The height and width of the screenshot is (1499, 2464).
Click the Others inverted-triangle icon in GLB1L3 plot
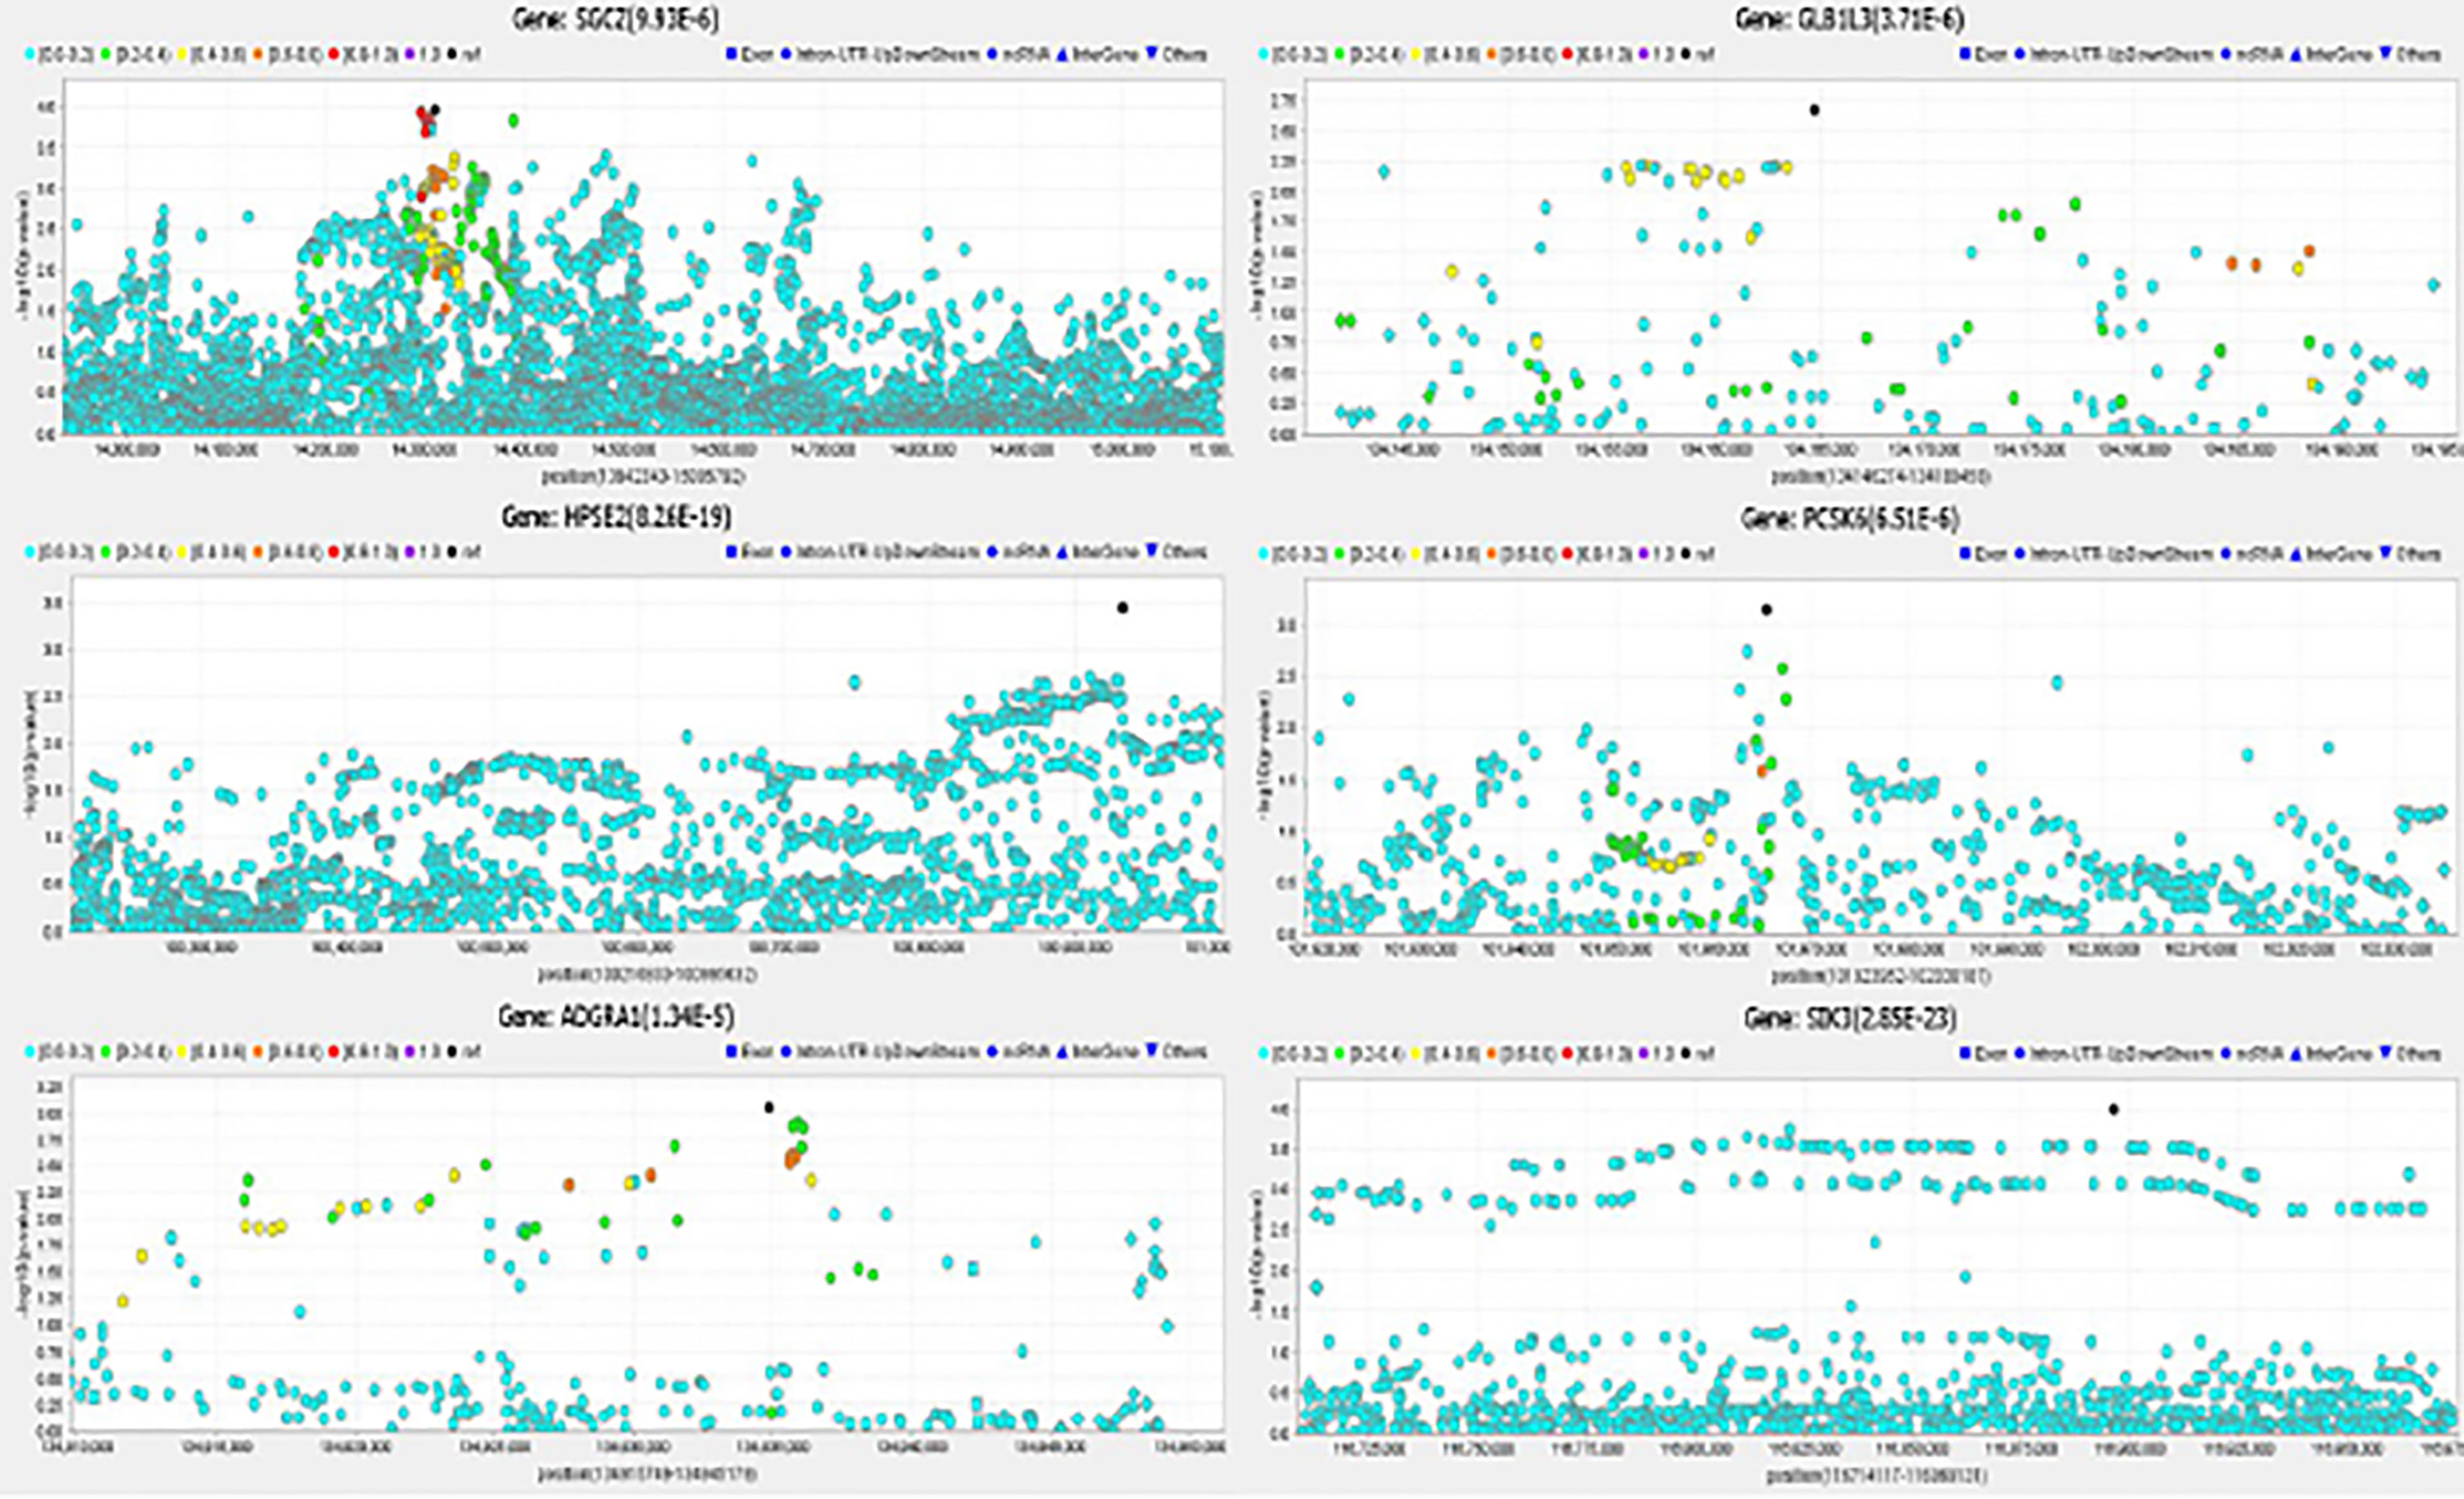[2385, 53]
